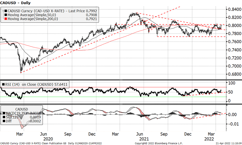Select the Diff legend square
Screen dimensions: 242x145
(4, 121)
